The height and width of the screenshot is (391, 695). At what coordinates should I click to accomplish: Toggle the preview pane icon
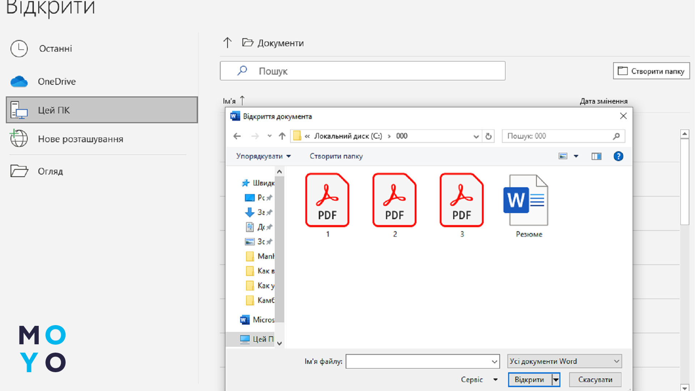pyautogui.click(x=596, y=156)
